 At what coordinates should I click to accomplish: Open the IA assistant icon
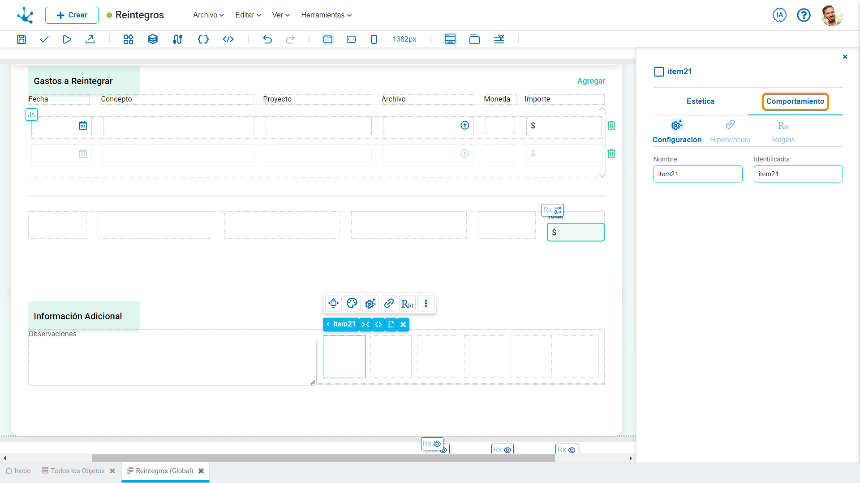779,15
